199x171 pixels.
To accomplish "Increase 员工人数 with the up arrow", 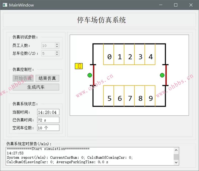I will pos(57,44).
